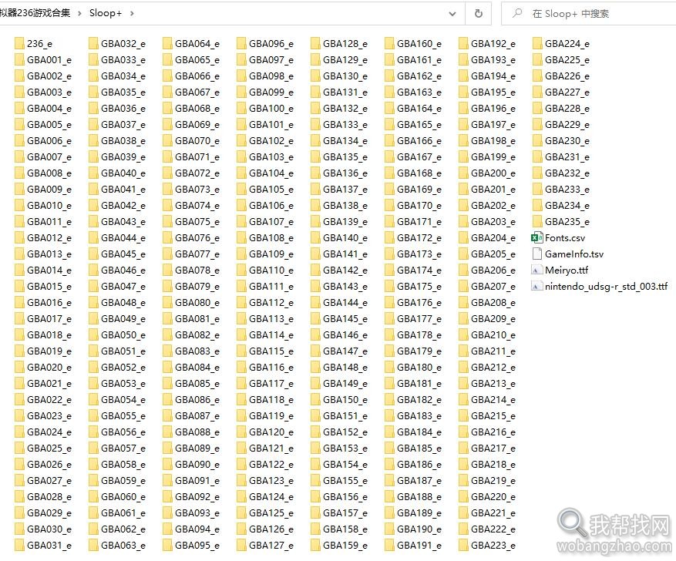Click the folder name GBA176_e

pyautogui.click(x=419, y=303)
